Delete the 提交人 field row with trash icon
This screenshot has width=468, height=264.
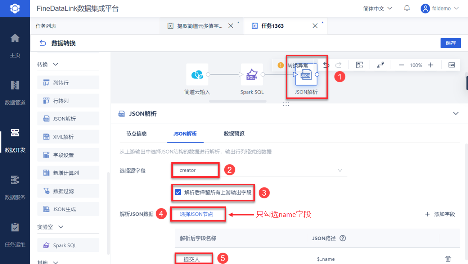click(448, 259)
